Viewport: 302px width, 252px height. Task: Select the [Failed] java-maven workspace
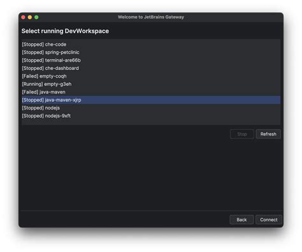pos(151,92)
